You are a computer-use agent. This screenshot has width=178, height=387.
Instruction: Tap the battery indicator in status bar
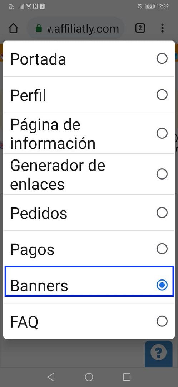pos(149,6)
